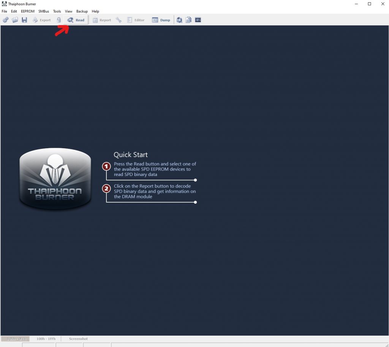389x347 pixels.
Task: Open the EEPROM menu
Action: pyautogui.click(x=27, y=11)
